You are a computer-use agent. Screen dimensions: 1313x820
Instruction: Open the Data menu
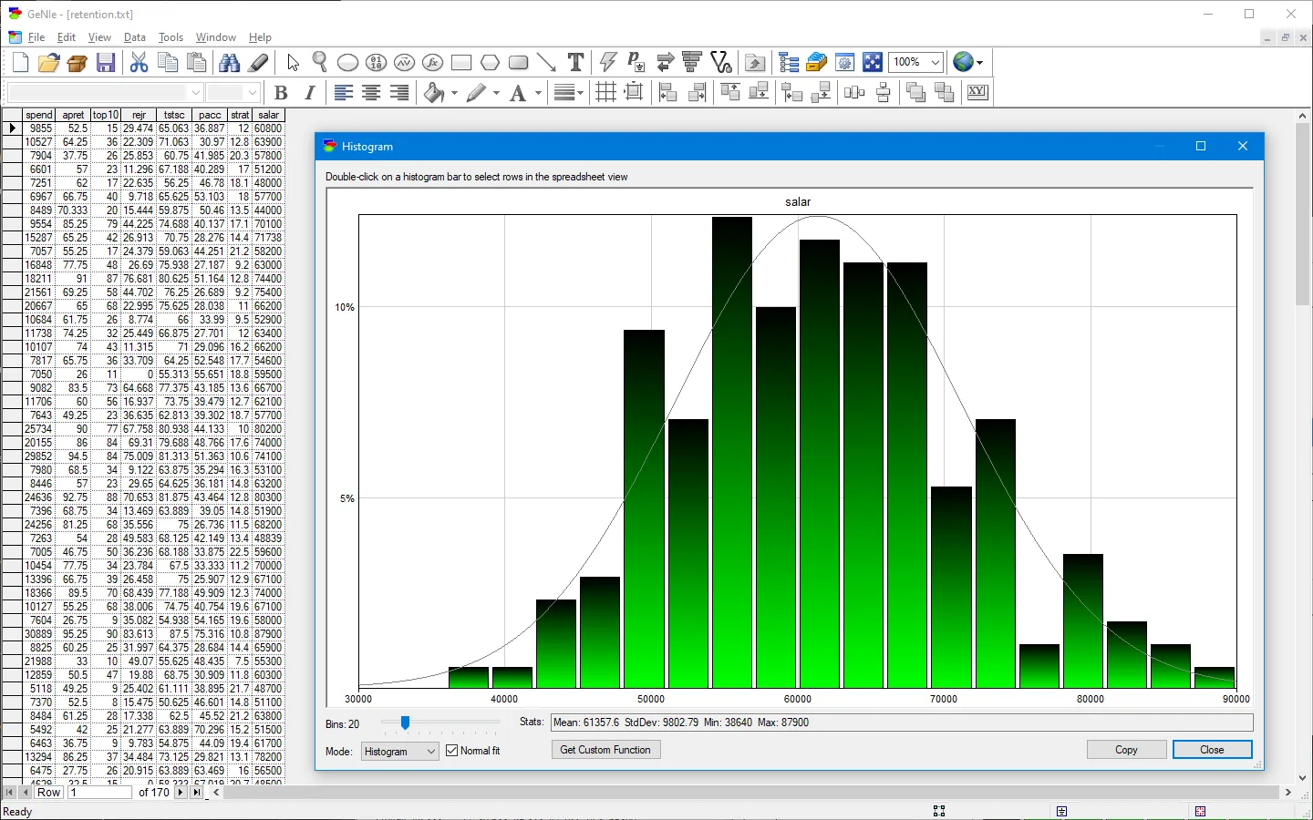135,37
